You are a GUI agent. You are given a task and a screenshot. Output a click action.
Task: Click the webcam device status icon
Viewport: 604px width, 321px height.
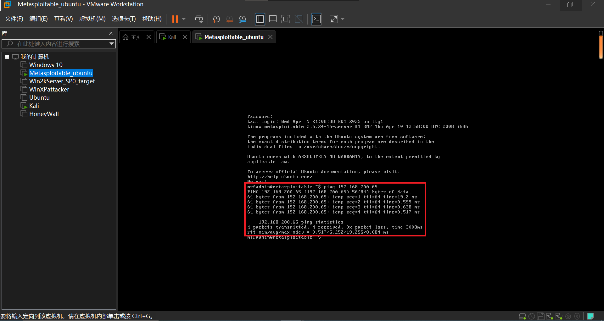click(568, 316)
